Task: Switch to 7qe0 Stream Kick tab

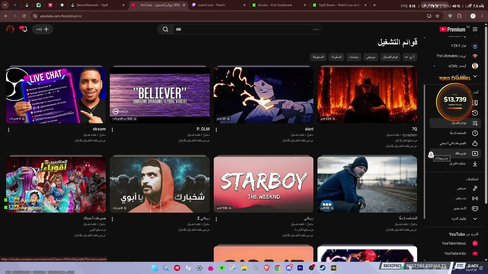Action: (339, 5)
